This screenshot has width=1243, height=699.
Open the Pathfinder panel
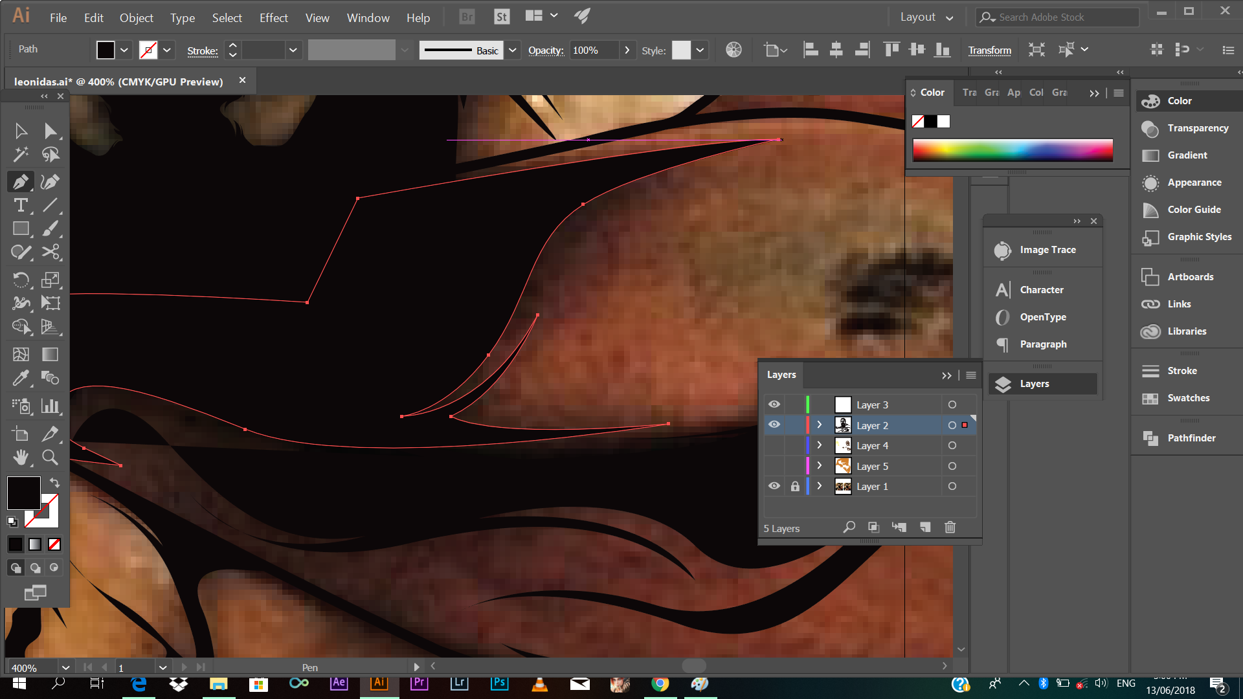pyautogui.click(x=1191, y=438)
